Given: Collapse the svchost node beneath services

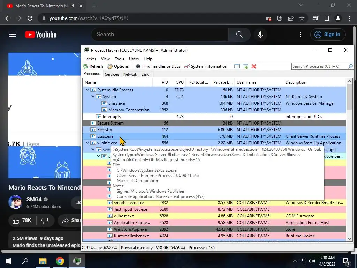Looking at the screenshot, I should [98, 156].
